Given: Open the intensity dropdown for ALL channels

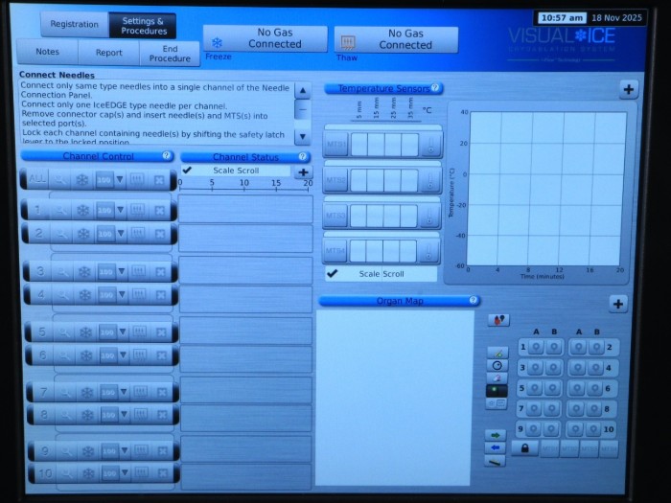Looking at the screenshot, I should (x=121, y=179).
